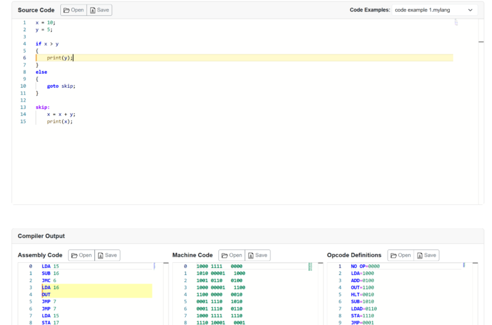Click machine code row '1001 0110 0100'
Screen dimensions: 492x325
tap(219, 280)
